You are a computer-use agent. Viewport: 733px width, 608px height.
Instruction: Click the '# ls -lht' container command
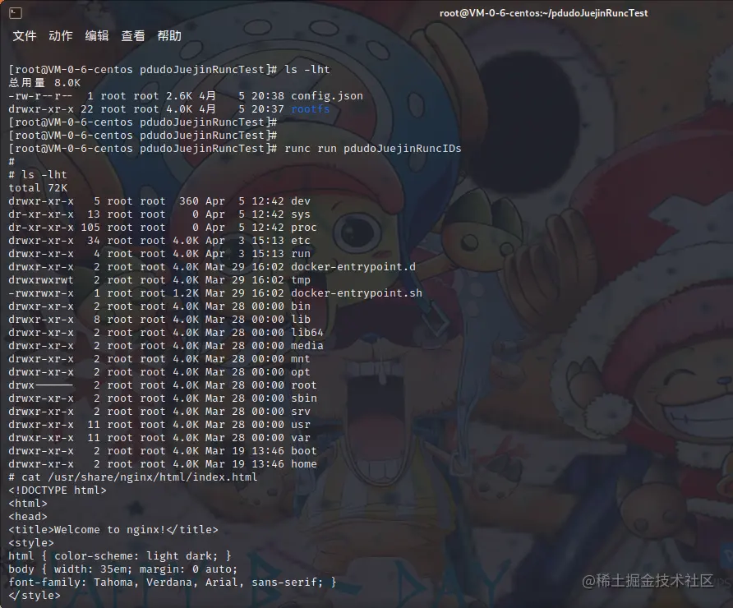38,175
